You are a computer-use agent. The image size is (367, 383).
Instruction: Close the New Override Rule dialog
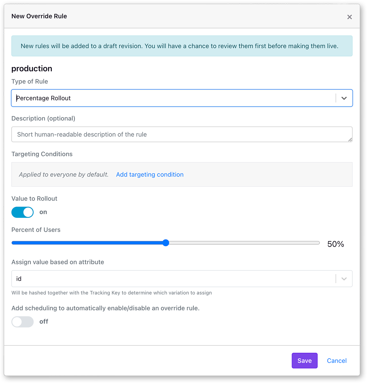click(350, 17)
